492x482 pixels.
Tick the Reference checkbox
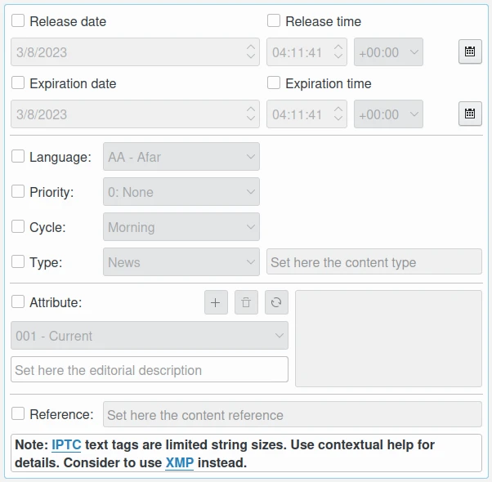[18, 414]
